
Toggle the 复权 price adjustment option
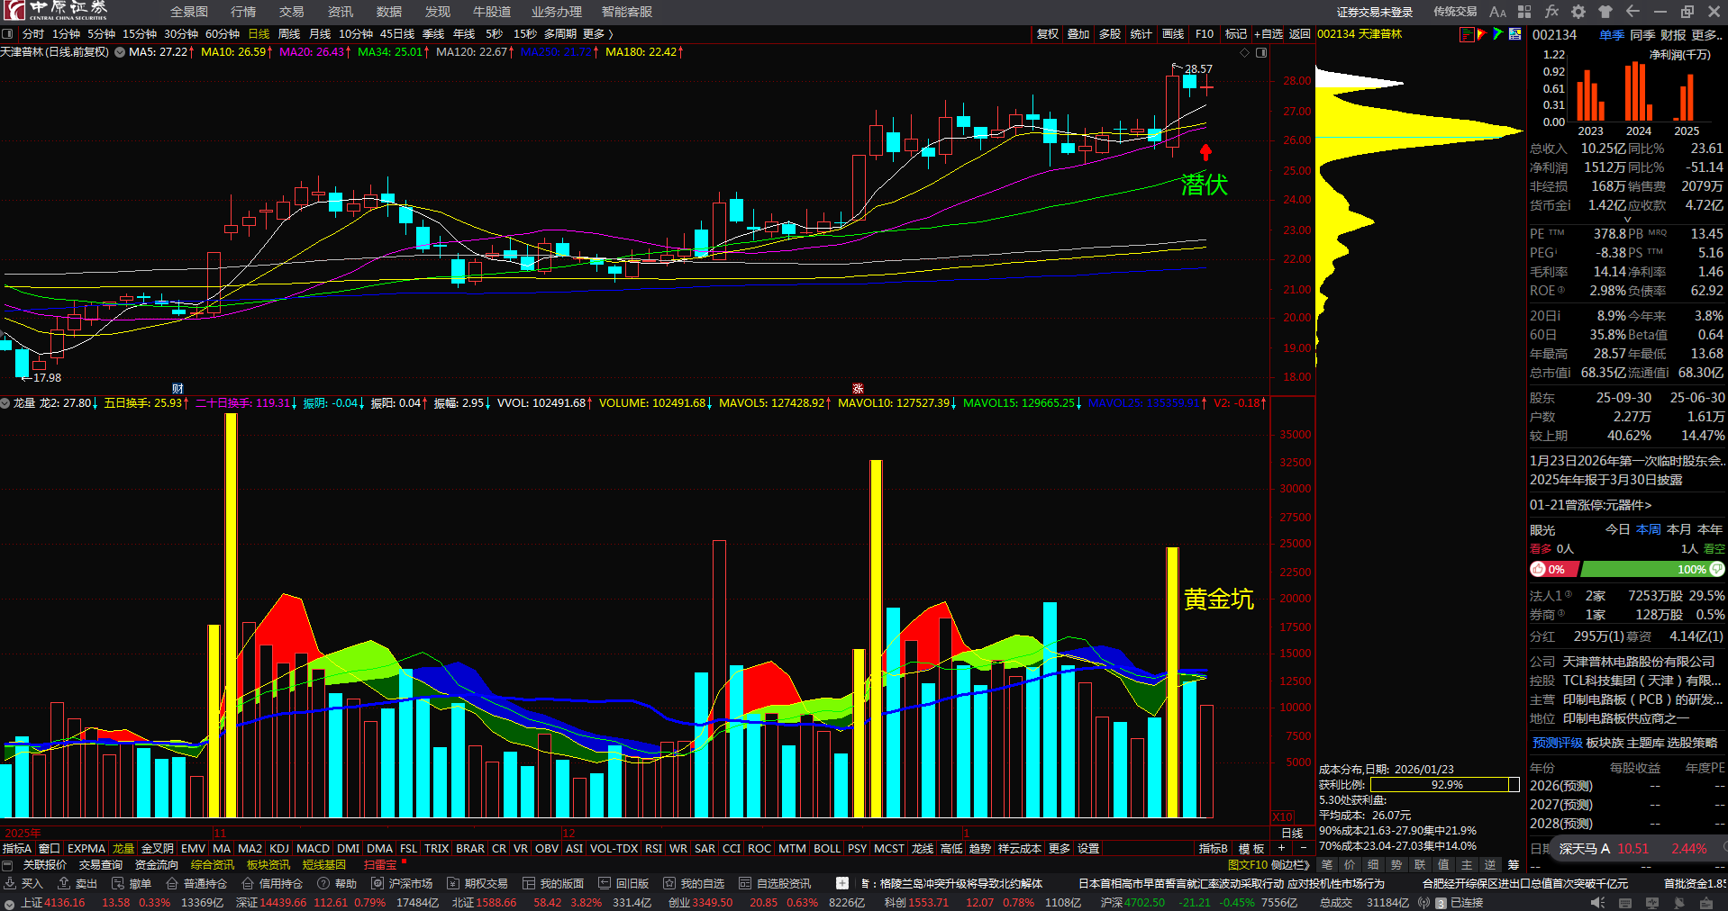1047,34
